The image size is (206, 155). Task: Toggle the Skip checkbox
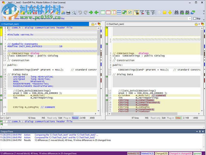[194, 18]
